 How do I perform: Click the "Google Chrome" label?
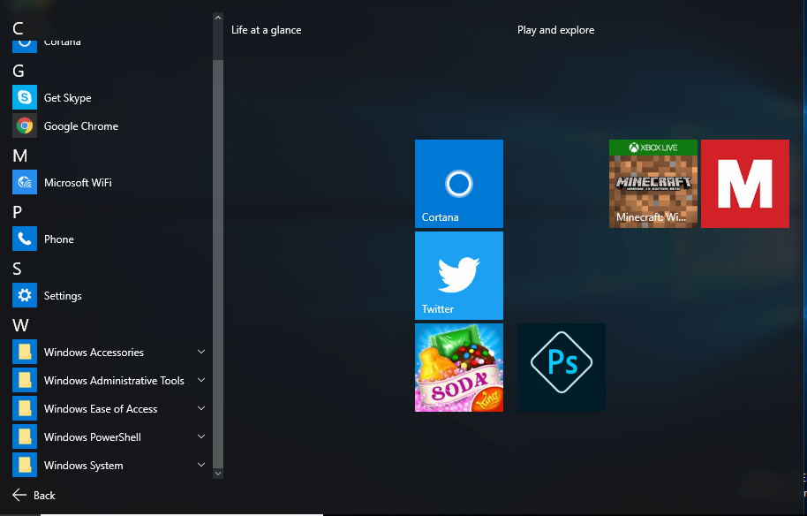click(x=81, y=126)
